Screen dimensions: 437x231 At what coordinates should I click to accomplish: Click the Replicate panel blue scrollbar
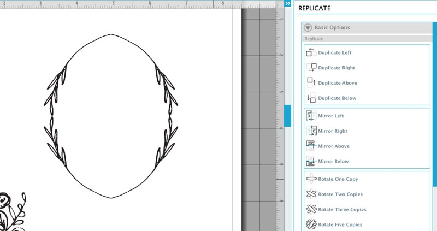coord(435,104)
